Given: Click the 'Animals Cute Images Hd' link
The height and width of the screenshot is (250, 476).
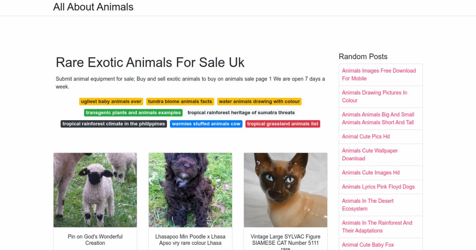Looking at the screenshot, I should coord(370,173).
